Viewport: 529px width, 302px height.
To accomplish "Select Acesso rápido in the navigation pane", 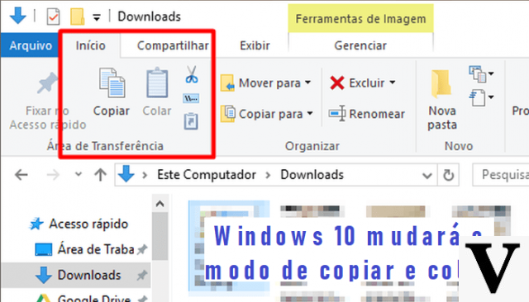I will coord(88,224).
